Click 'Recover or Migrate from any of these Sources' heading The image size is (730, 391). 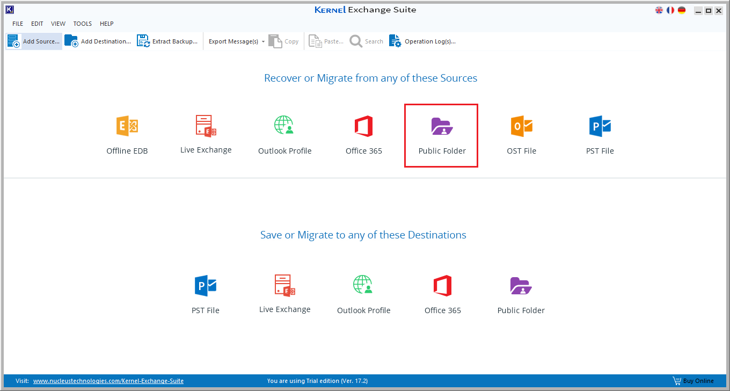pos(370,78)
